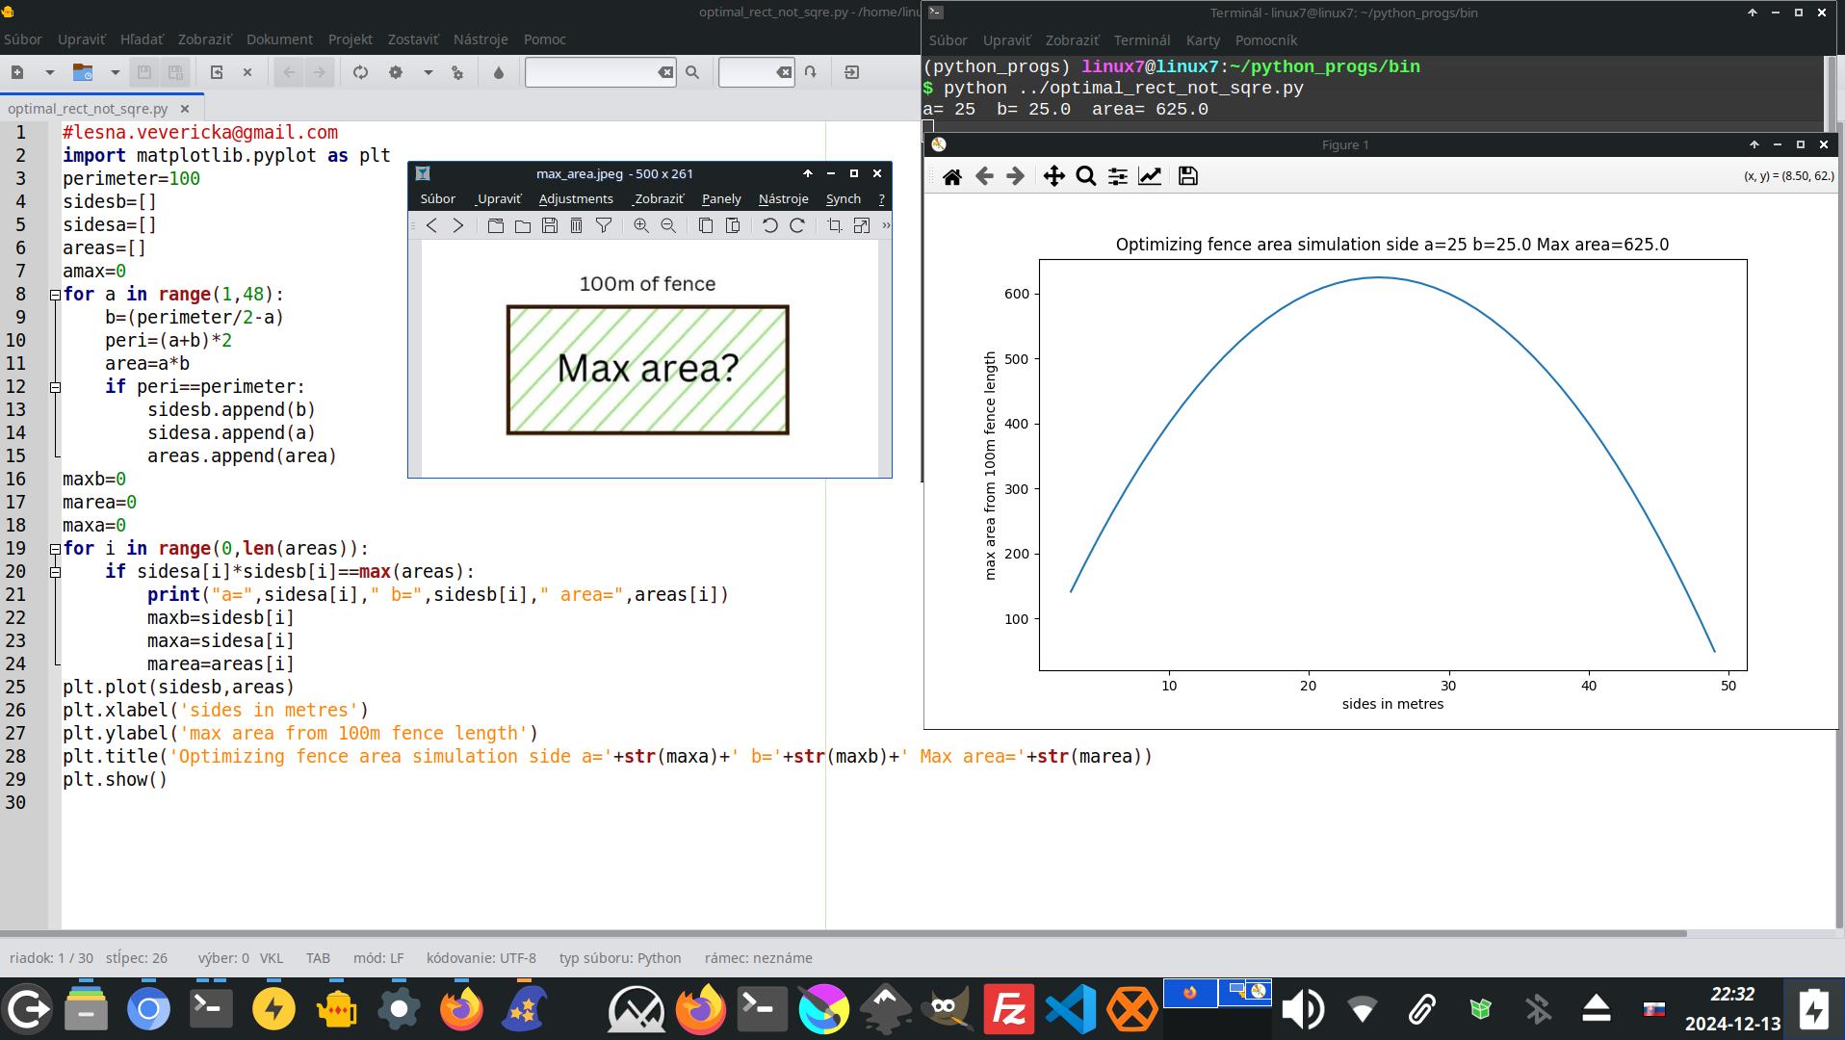The height and width of the screenshot is (1040, 1845).
Task: Toggle the Pan/move tool in Figure 1
Action: (x=1053, y=176)
